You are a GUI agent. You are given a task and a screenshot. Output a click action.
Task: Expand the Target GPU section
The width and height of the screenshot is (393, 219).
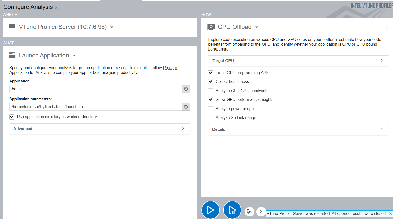pos(298,61)
